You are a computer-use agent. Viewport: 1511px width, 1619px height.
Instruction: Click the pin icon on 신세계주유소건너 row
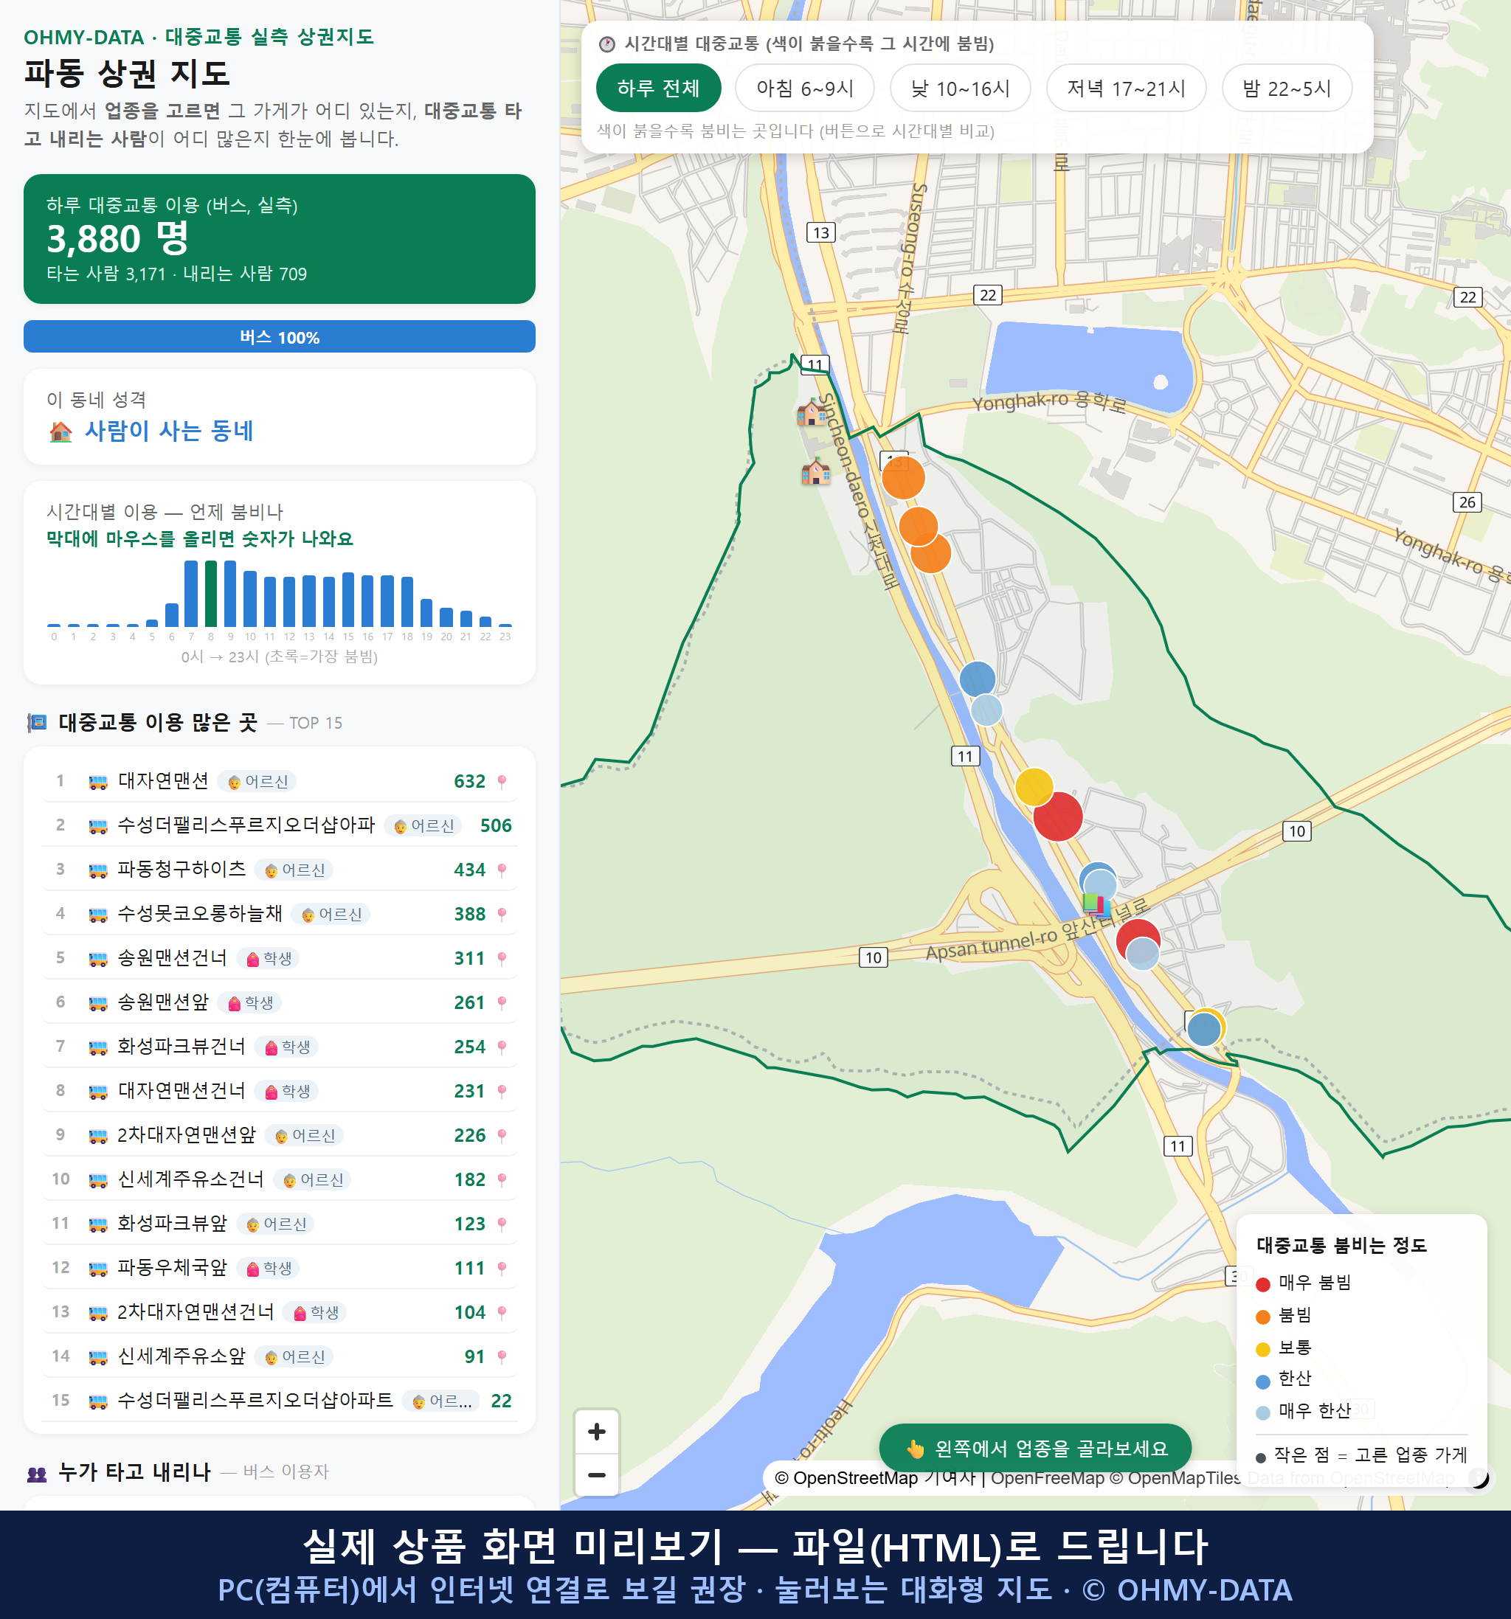(x=502, y=1179)
